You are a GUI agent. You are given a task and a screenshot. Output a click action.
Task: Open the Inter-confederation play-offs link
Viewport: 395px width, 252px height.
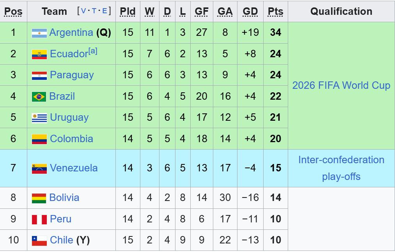click(341, 168)
